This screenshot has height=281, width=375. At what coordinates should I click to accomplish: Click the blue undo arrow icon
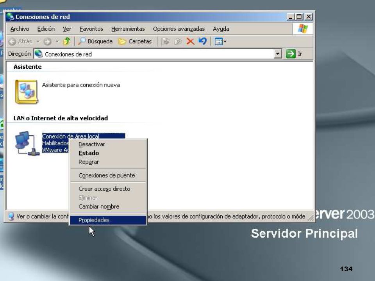[x=202, y=41]
